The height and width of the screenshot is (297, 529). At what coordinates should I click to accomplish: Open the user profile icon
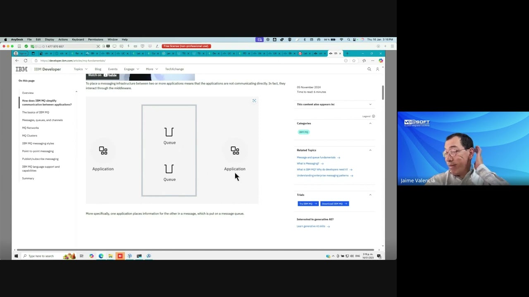click(377, 69)
